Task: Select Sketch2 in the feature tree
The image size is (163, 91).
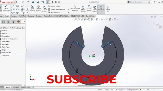Action: click(6, 55)
